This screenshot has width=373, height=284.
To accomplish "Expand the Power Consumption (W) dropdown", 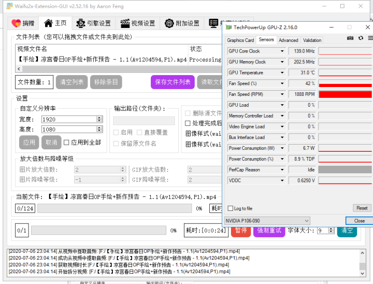I will (x=282, y=148).
